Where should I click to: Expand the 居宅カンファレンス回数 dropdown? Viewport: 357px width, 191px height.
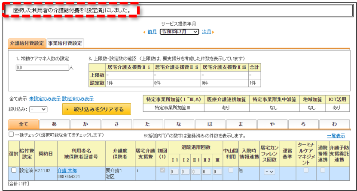click(269, 172)
